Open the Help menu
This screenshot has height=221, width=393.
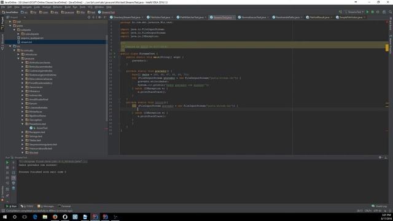point(109,7)
